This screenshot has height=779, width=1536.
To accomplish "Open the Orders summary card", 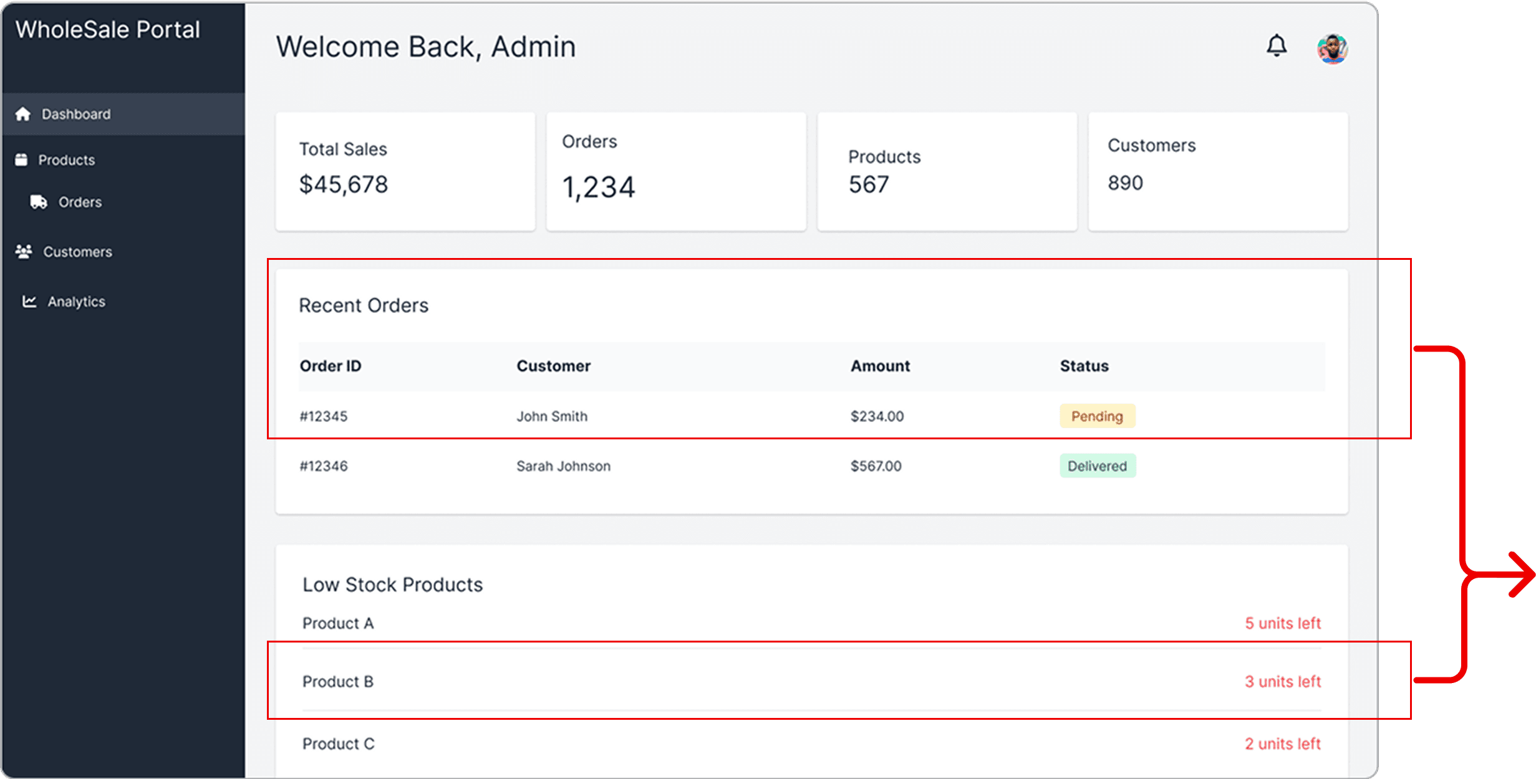I will [676, 171].
